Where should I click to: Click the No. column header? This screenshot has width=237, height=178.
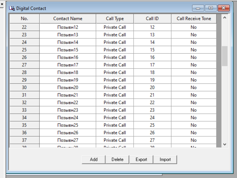tap(24, 19)
